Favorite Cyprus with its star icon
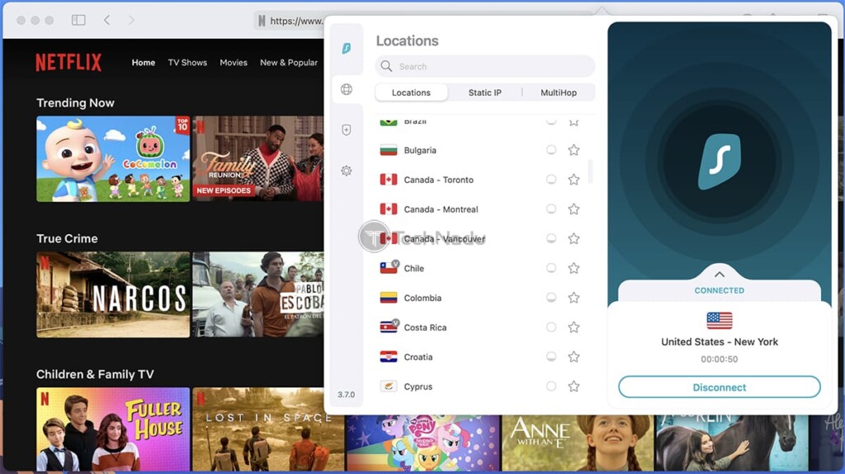Screen dimensions: 845x474 (574, 386)
